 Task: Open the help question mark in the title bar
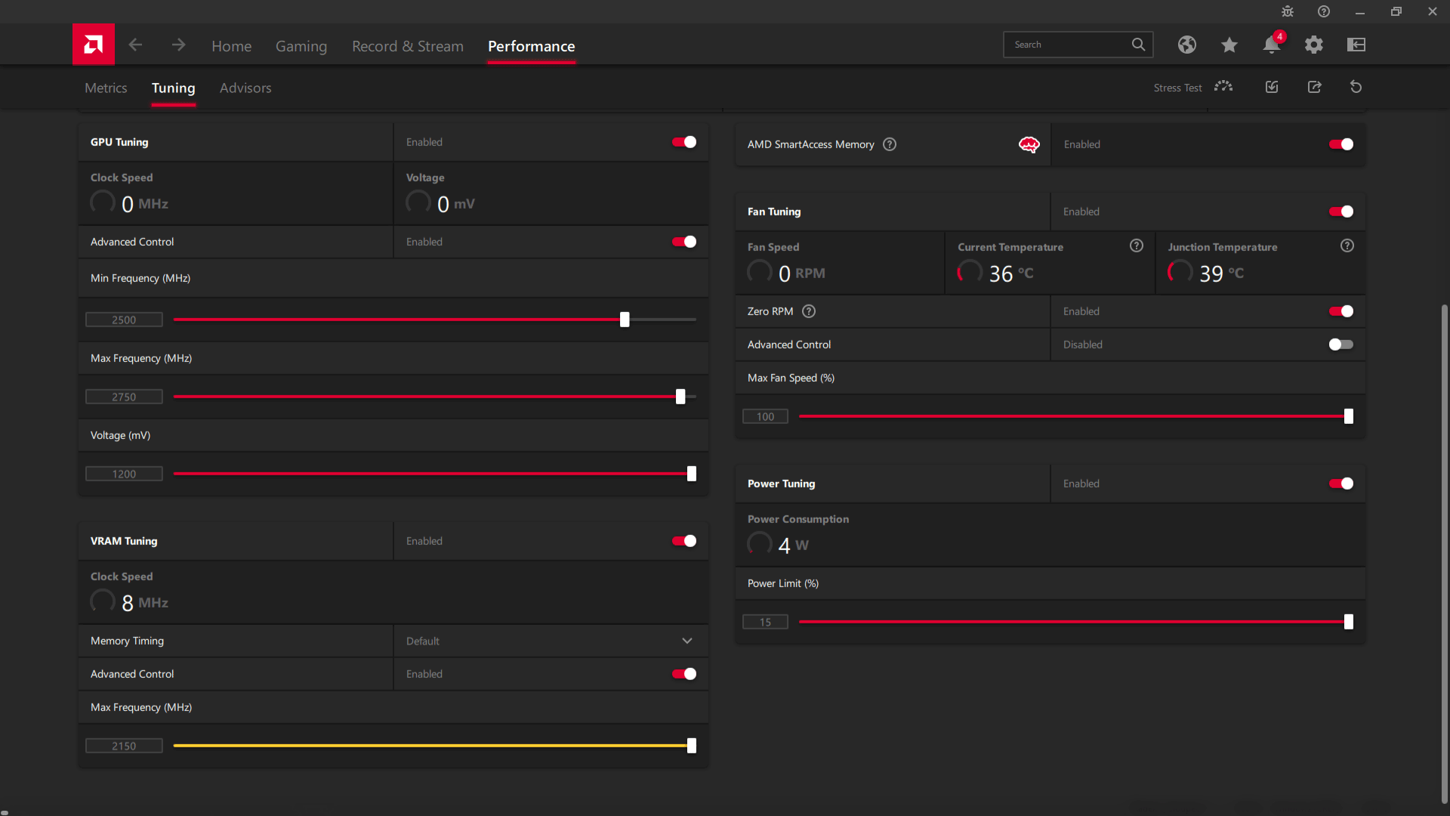pos(1324,11)
